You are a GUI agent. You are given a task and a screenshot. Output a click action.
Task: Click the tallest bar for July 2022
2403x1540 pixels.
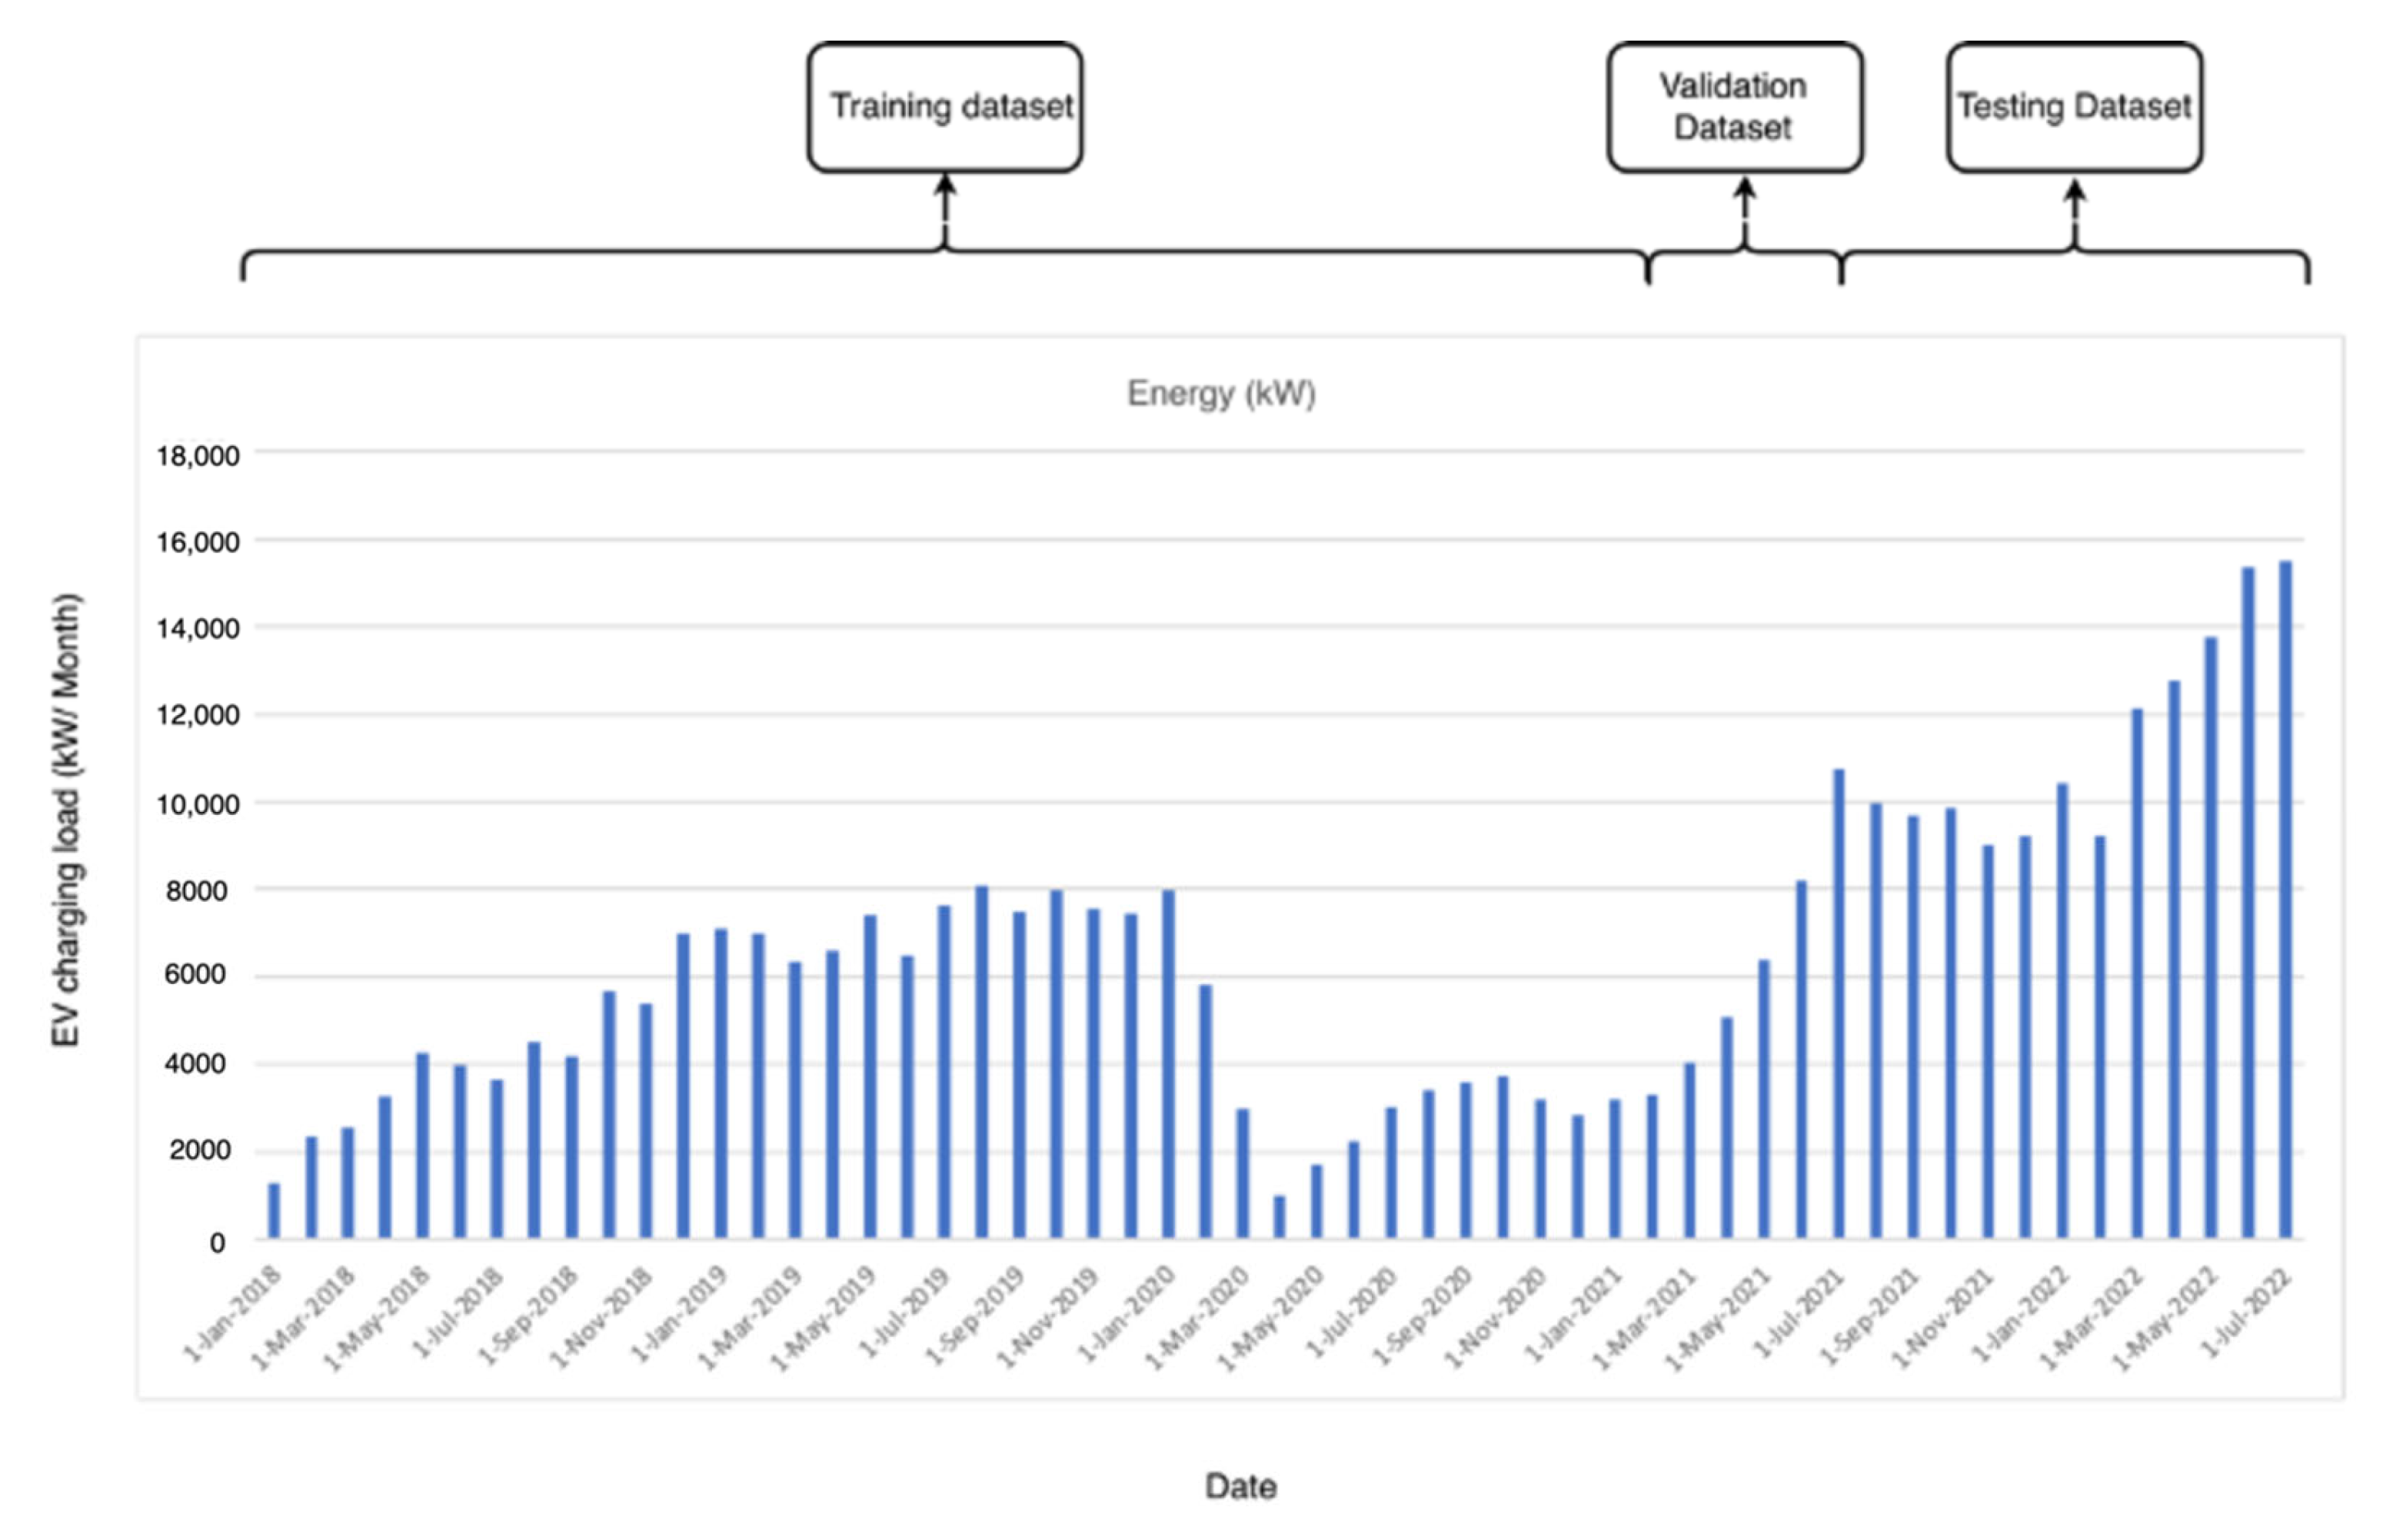coord(2285,900)
